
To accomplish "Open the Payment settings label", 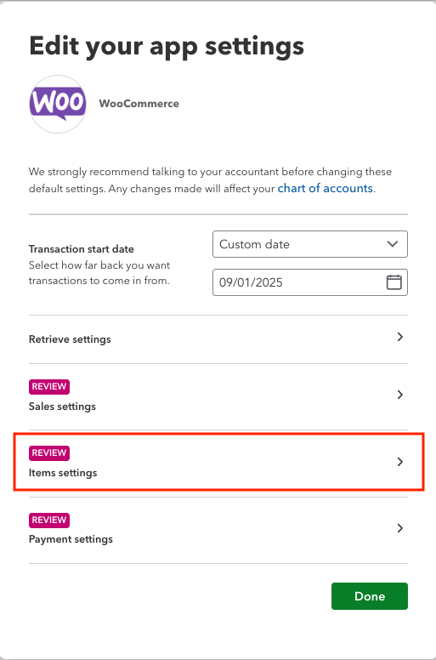I will pyautogui.click(x=71, y=539).
